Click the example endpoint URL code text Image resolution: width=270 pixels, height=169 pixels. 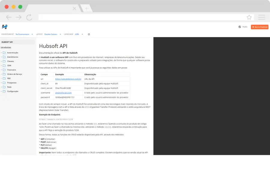pos(56,119)
